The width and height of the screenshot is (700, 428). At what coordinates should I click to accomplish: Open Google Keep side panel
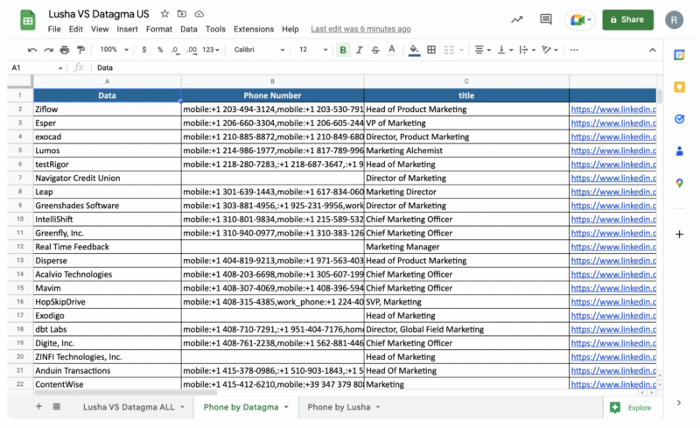coord(679,88)
